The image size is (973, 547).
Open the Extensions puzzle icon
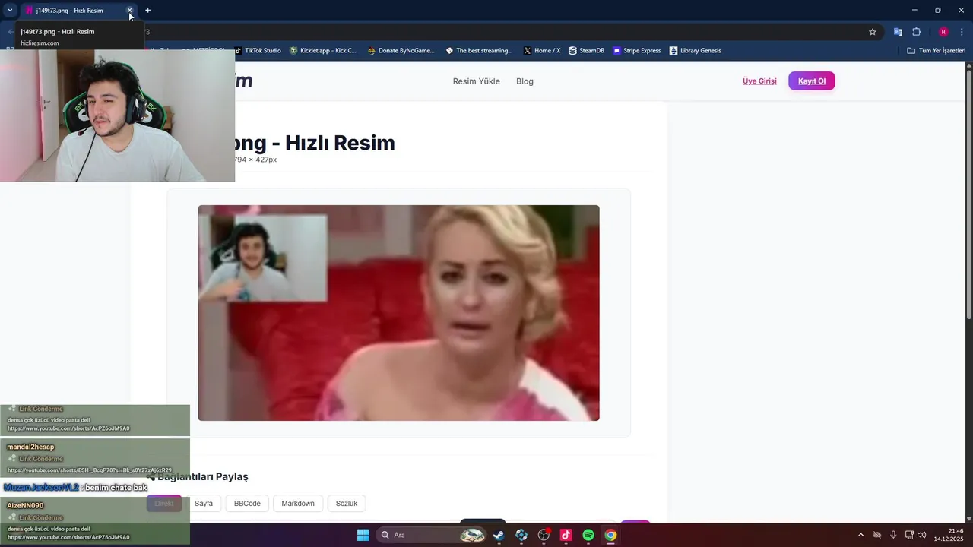click(916, 32)
